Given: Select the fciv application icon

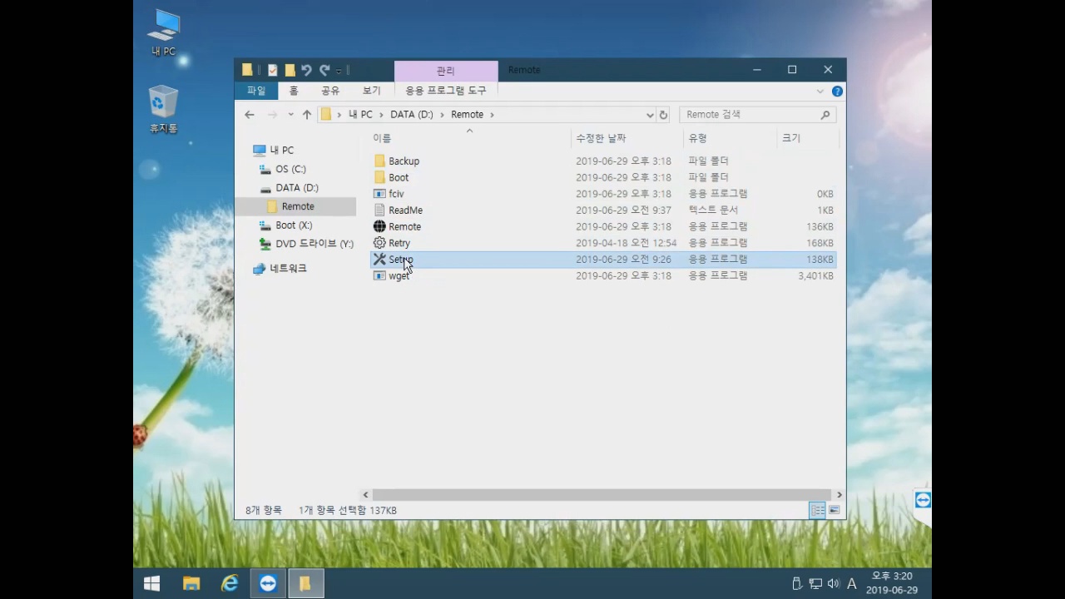Looking at the screenshot, I should pos(379,194).
